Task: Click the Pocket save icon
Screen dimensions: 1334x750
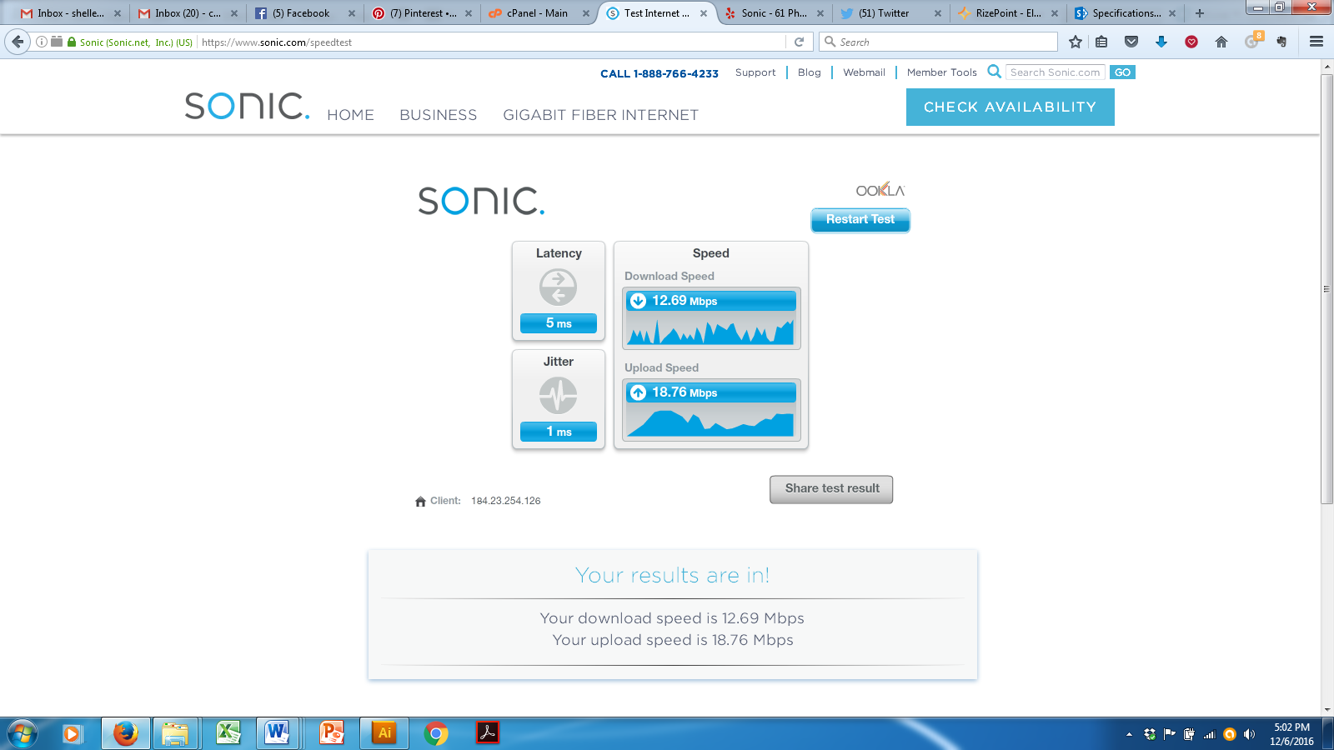Action: point(1131,42)
